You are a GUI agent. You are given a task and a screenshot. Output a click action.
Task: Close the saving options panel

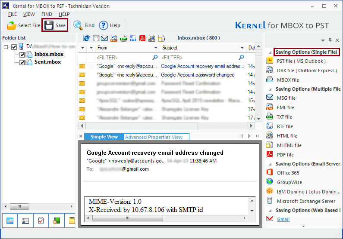tap(337, 40)
